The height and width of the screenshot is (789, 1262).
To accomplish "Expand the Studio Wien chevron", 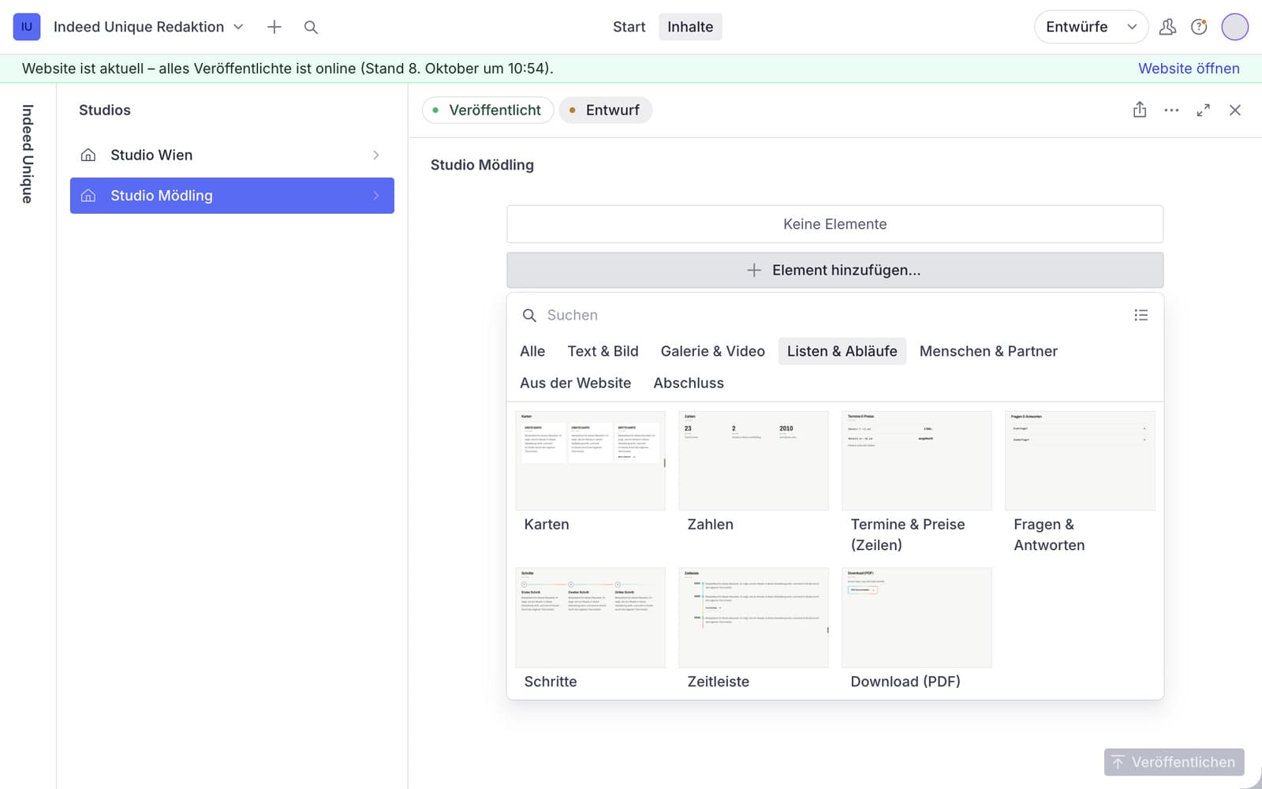I will [x=376, y=155].
